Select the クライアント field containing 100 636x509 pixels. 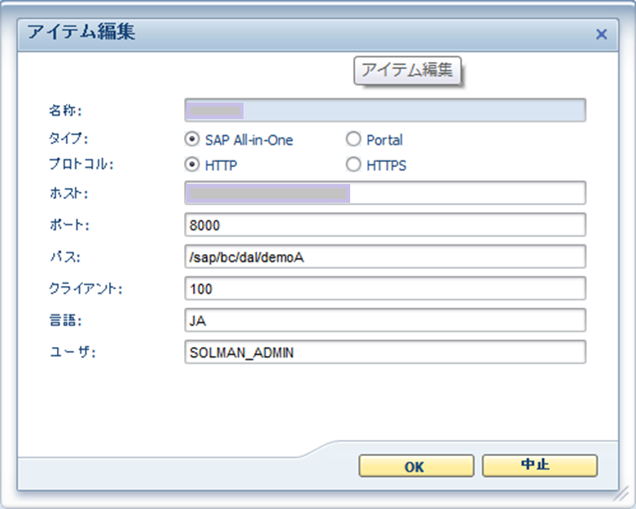(385, 288)
